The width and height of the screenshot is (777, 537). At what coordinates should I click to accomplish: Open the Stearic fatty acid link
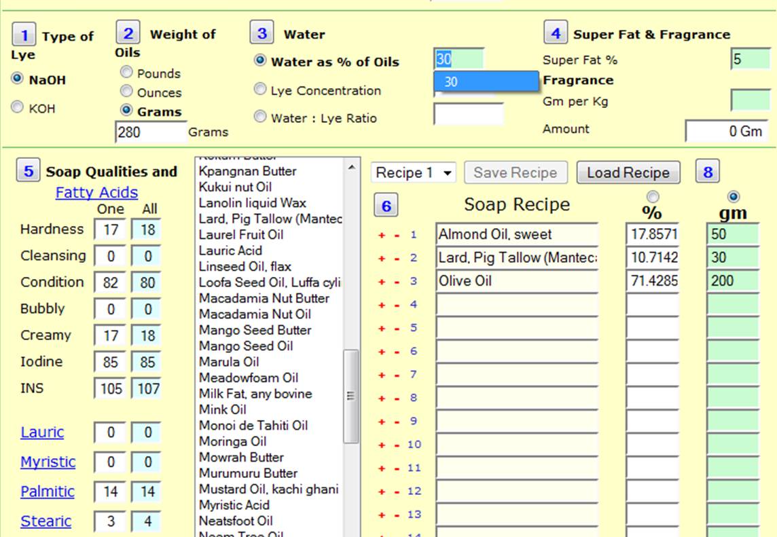pyautogui.click(x=46, y=521)
